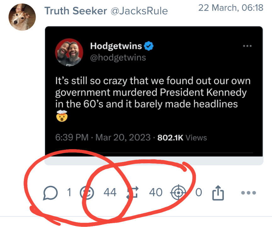Click the reaction count 44
The image size is (272, 227).
pos(110,192)
